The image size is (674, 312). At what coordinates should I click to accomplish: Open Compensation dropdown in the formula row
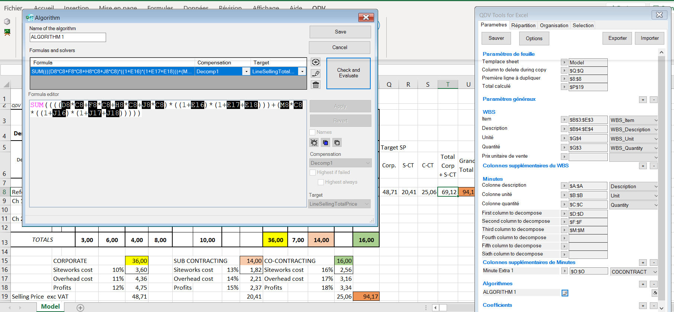coord(246,71)
